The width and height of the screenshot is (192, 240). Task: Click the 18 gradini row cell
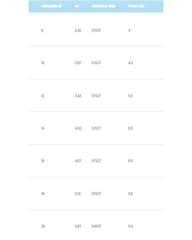pos(43,194)
